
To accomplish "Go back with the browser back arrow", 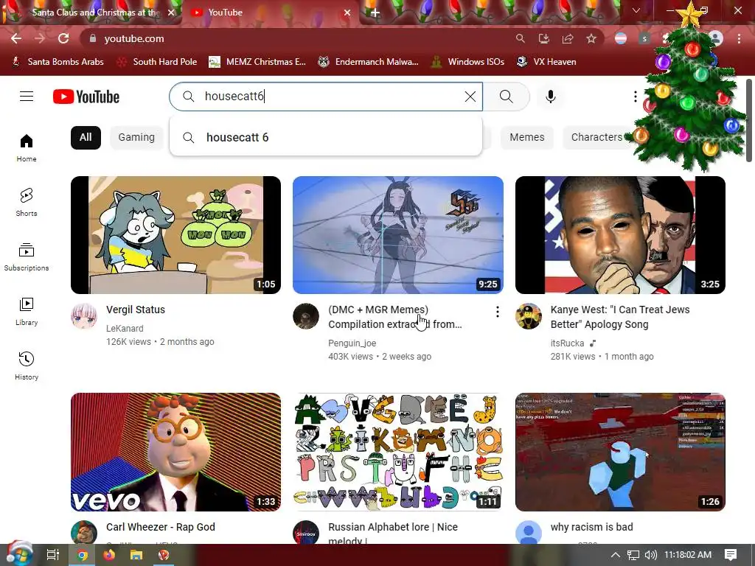I will point(16,38).
